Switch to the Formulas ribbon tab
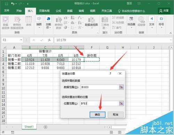This screenshot has height=135, width=174. [58, 11]
